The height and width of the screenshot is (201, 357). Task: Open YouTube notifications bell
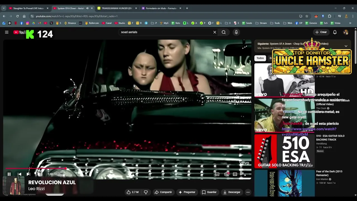point(335,32)
